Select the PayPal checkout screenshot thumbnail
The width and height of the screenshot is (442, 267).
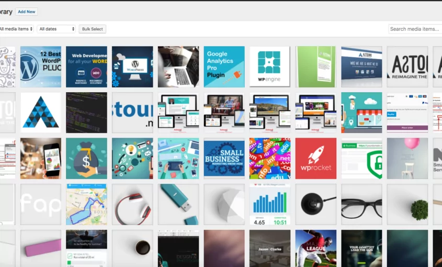[407, 113]
